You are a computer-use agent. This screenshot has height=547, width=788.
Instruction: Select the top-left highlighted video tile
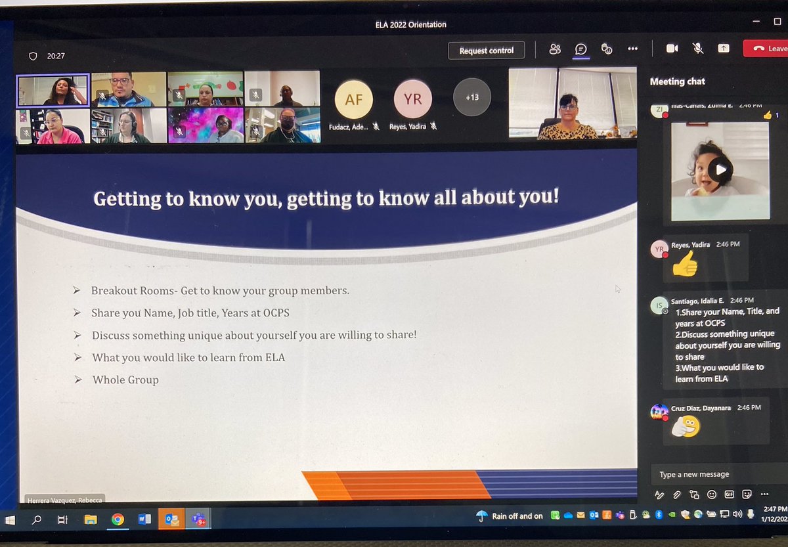[x=53, y=91]
